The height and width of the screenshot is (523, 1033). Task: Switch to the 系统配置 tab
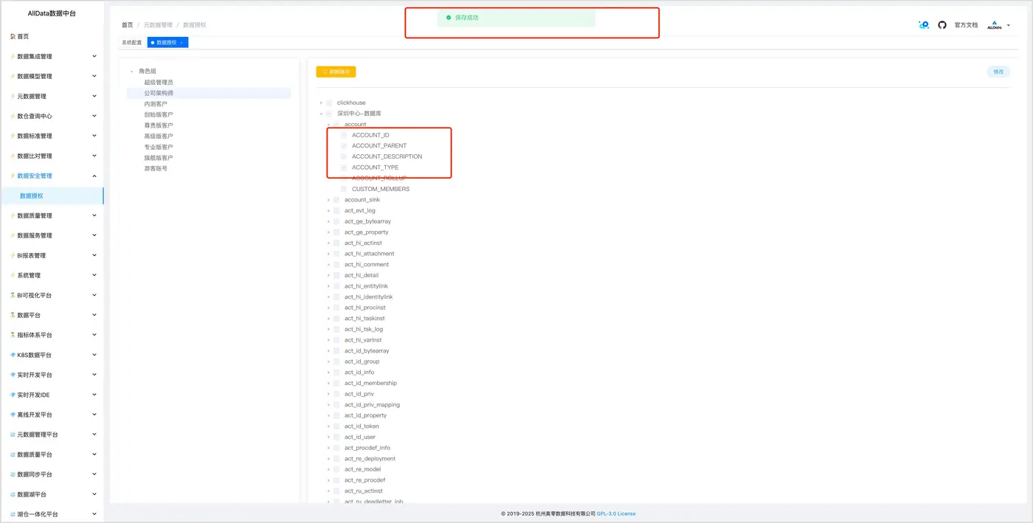tap(132, 43)
